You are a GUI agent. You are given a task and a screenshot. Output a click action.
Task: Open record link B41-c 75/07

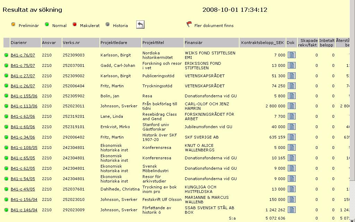coord(23,65)
